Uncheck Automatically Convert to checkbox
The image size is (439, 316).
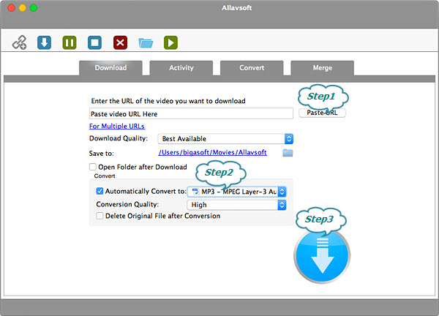pos(100,191)
